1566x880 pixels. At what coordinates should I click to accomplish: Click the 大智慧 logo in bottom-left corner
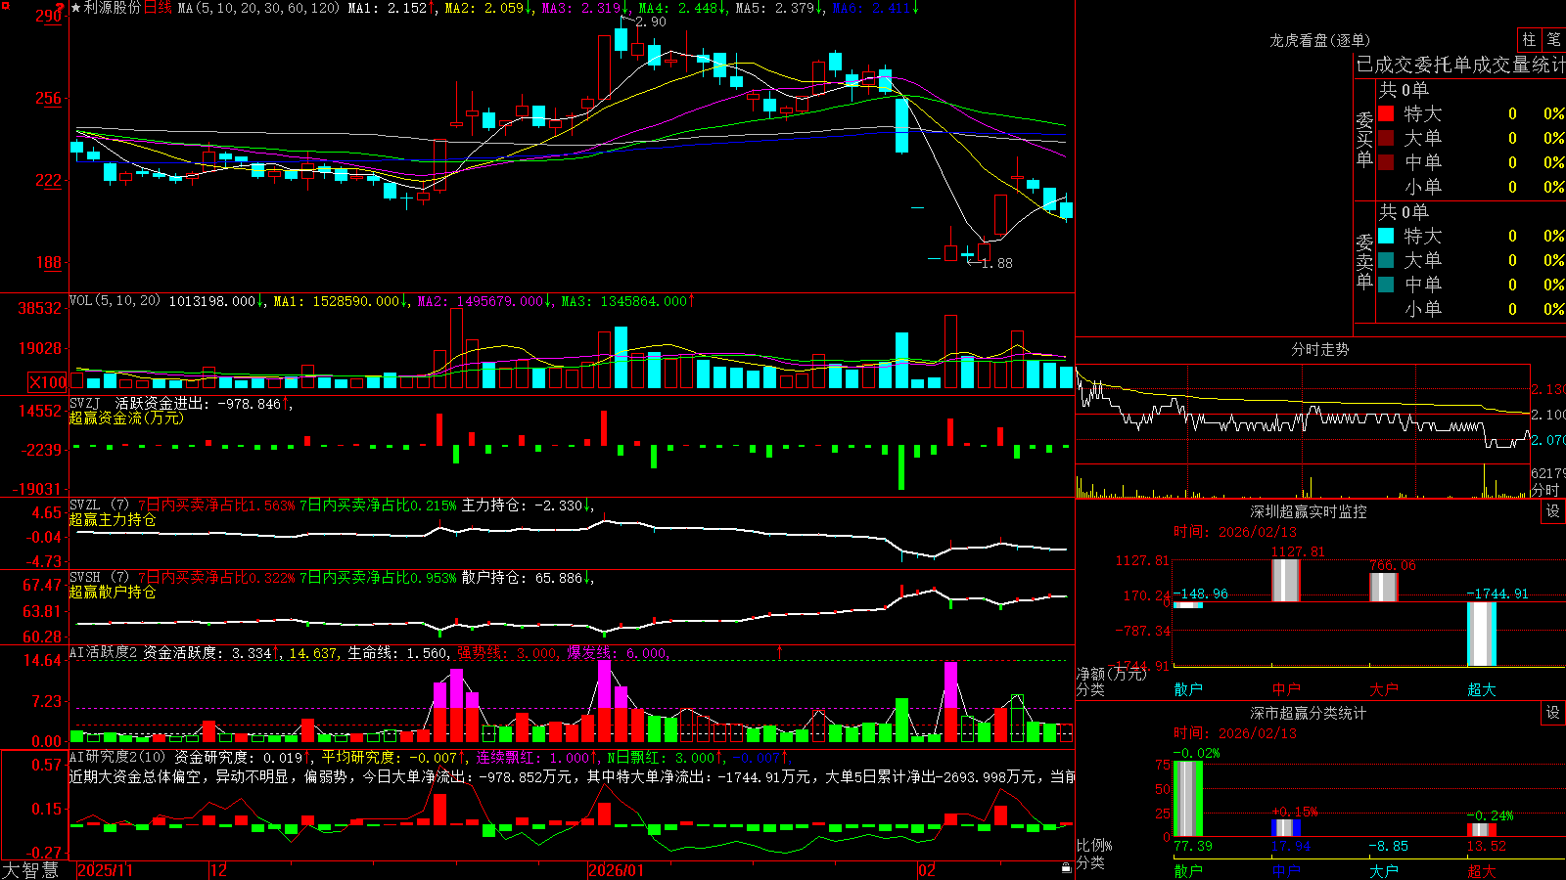[x=30, y=870]
